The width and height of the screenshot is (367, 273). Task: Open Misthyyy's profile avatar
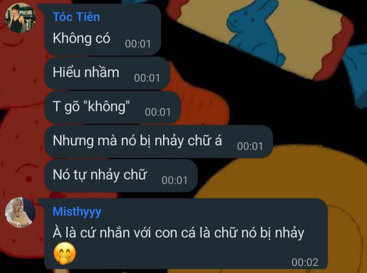pyautogui.click(x=20, y=212)
